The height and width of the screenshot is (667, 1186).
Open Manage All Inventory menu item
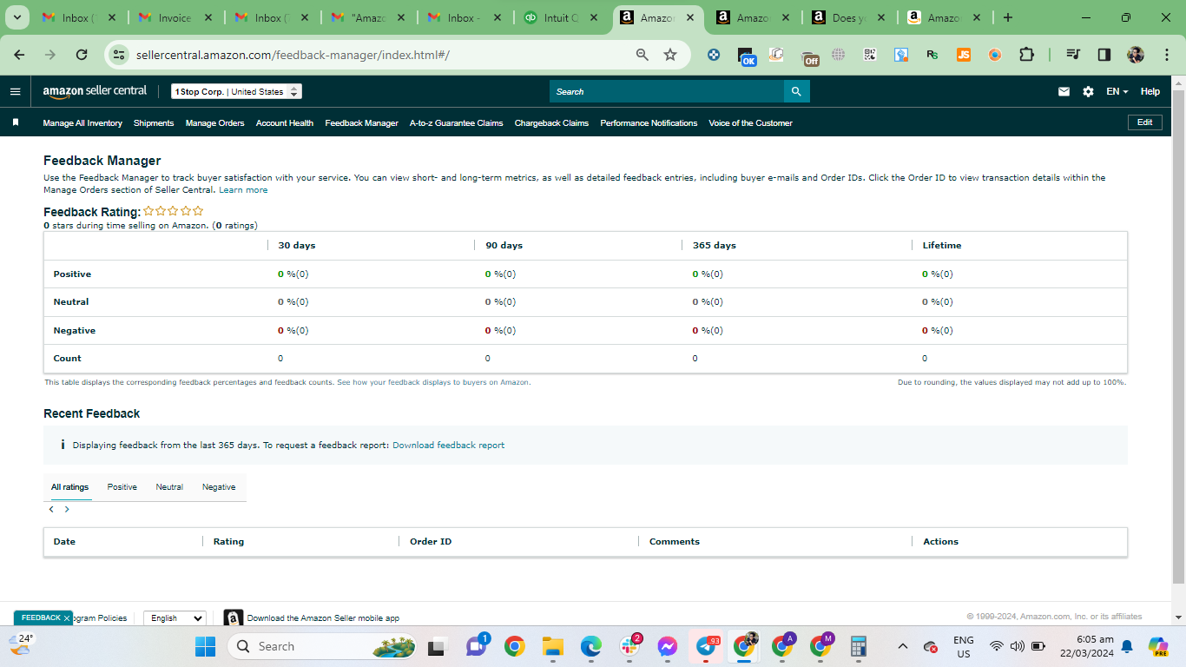82,123
